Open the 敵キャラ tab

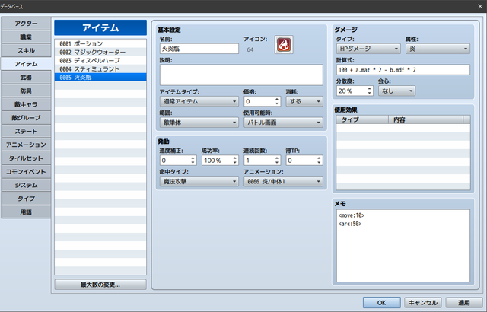(x=26, y=104)
